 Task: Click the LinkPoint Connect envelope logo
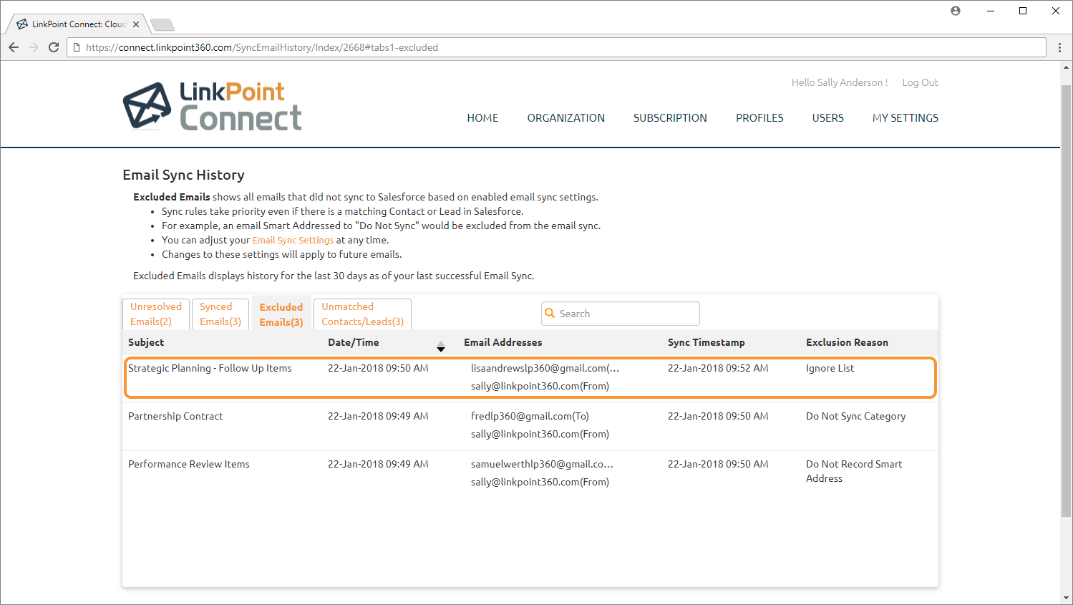point(147,106)
